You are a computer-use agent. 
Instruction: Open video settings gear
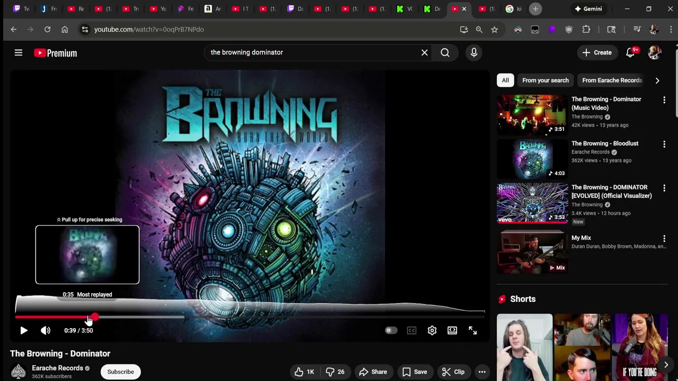click(432, 330)
